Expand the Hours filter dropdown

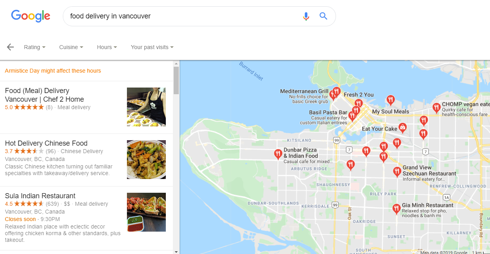[x=107, y=47]
